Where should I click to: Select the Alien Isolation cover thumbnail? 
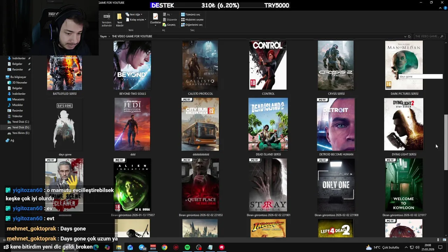click(132, 185)
